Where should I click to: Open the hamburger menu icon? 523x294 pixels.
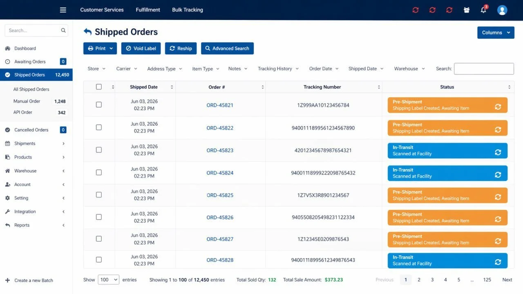(63, 10)
